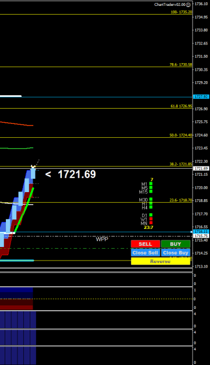Click the ChartTraderv02.00 expert label

(170, 5)
